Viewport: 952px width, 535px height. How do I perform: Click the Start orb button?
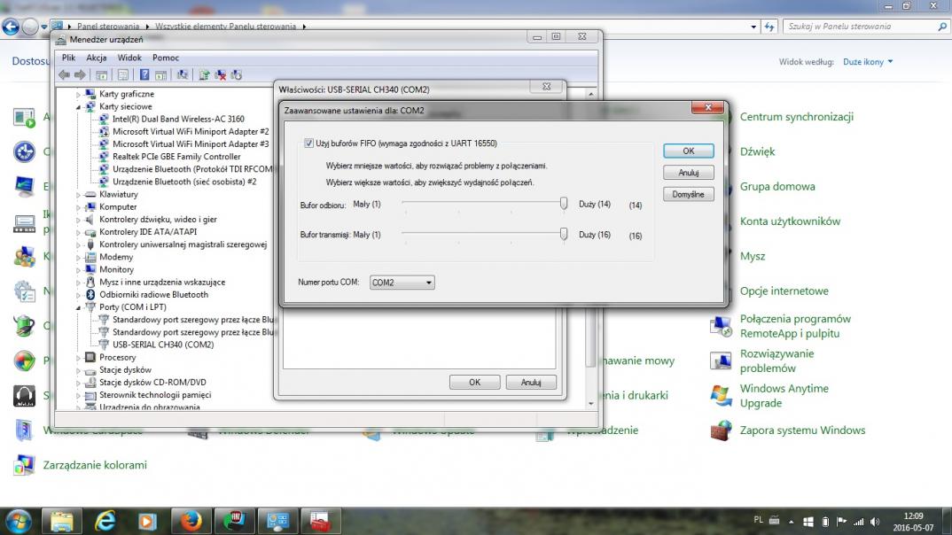pyautogui.click(x=19, y=521)
